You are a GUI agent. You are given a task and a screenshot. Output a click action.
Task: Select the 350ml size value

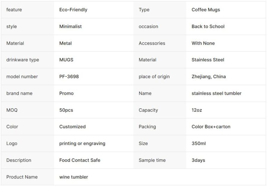[199, 143]
